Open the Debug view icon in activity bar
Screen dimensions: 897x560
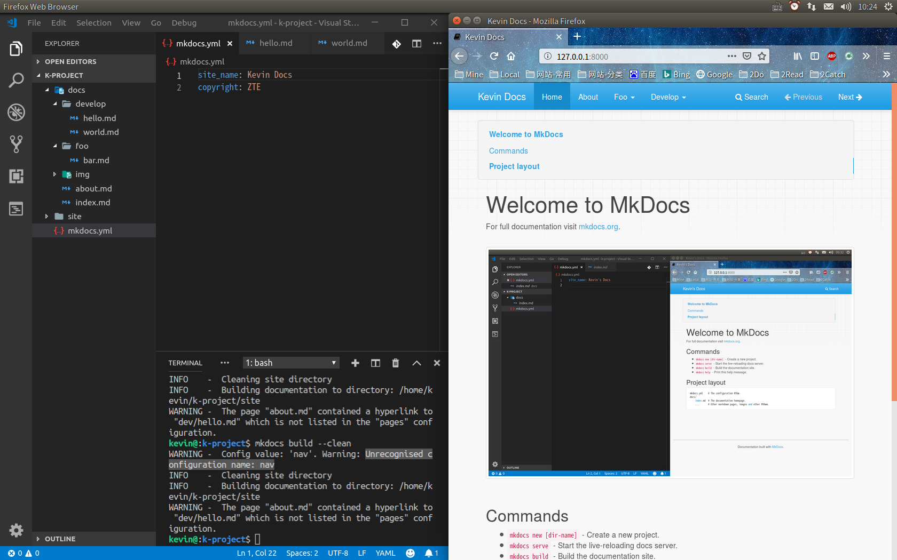[16, 112]
